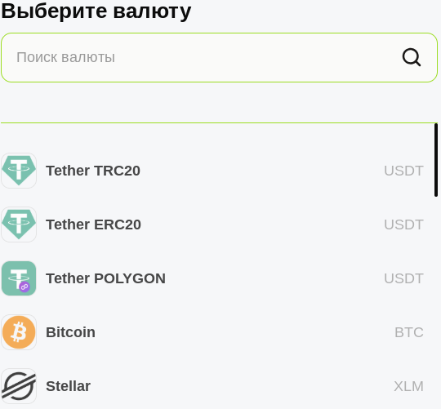The image size is (441, 409).
Task: Click the USDT ticker beside Tether ERC20
Action: tap(403, 225)
